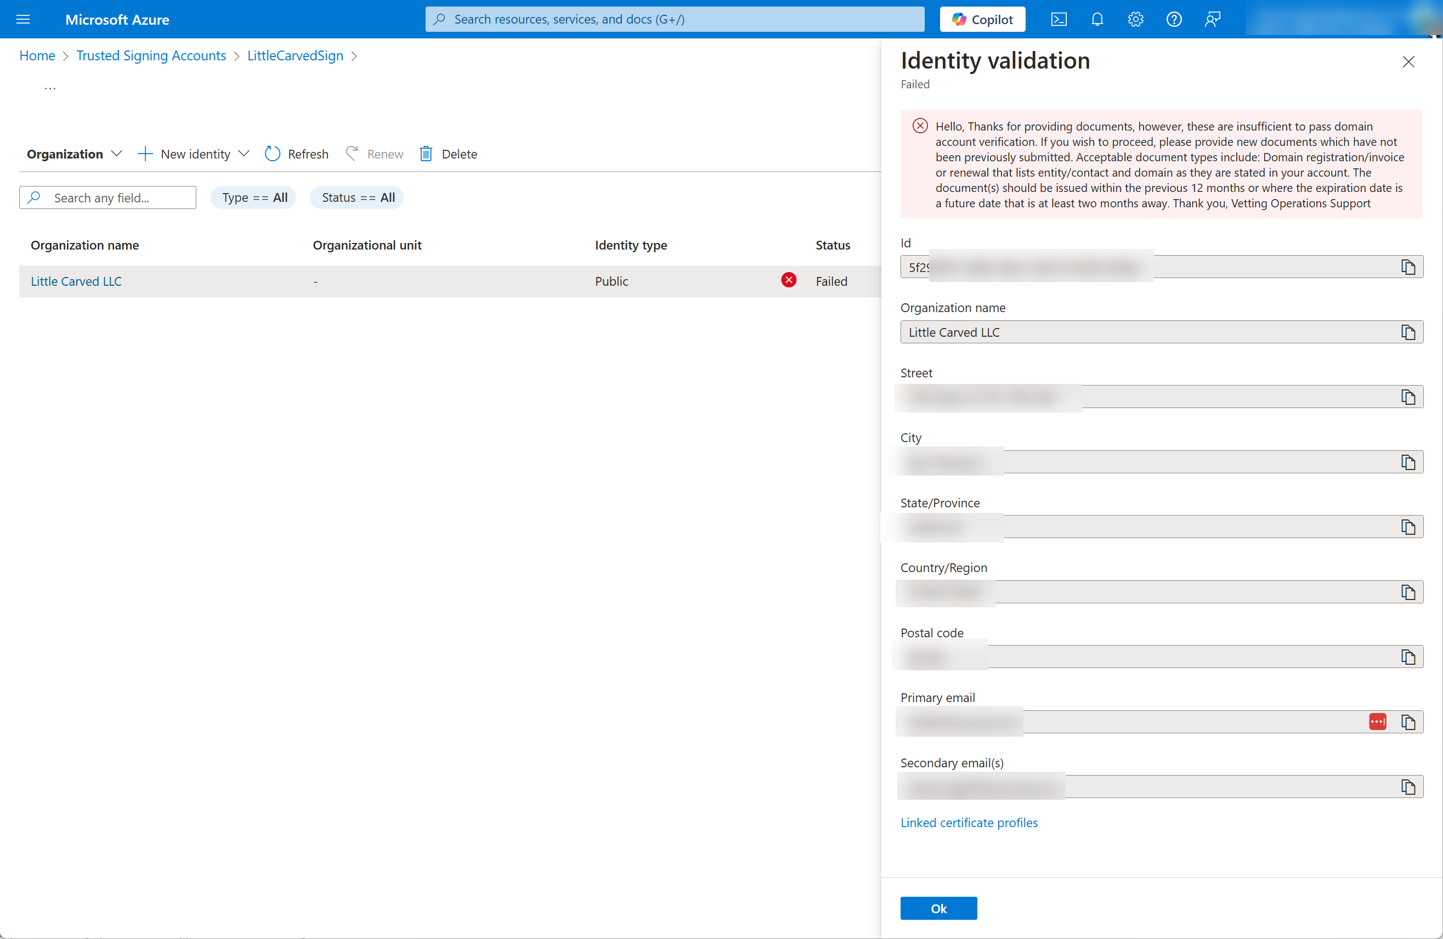1443x939 pixels.
Task: Click the Failed status text in row
Action: (x=831, y=281)
